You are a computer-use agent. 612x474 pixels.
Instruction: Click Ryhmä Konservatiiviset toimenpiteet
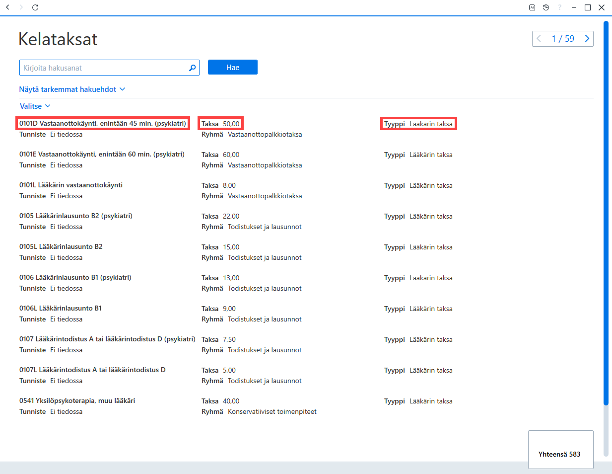click(x=259, y=412)
